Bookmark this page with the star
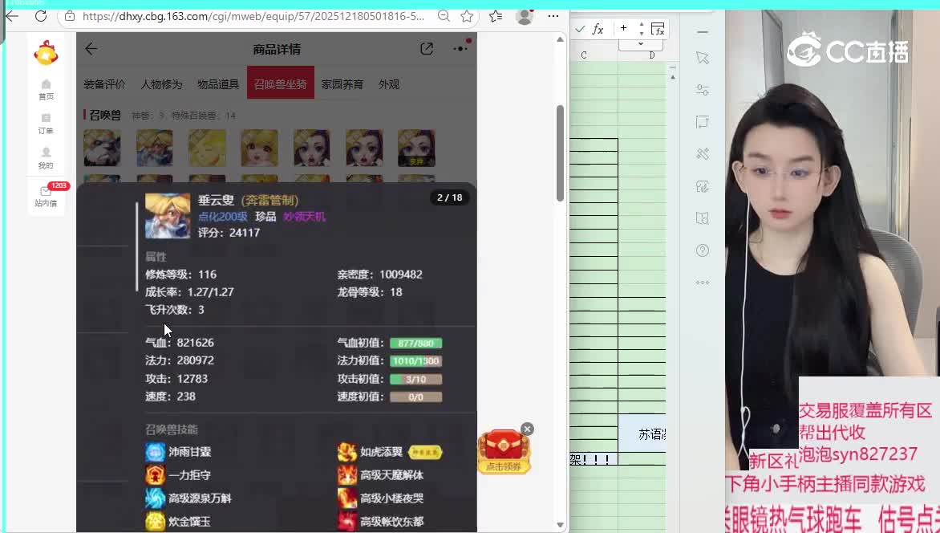The height and width of the screenshot is (533, 940). (x=467, y=16)
